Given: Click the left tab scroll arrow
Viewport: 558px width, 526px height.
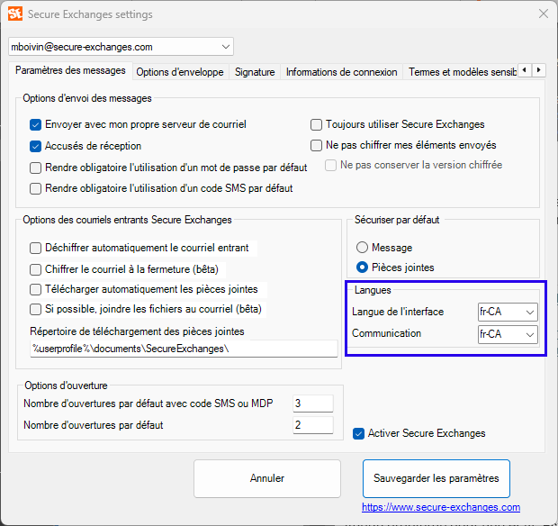Looking at the screenshot, I should click(x=524, y=69).
